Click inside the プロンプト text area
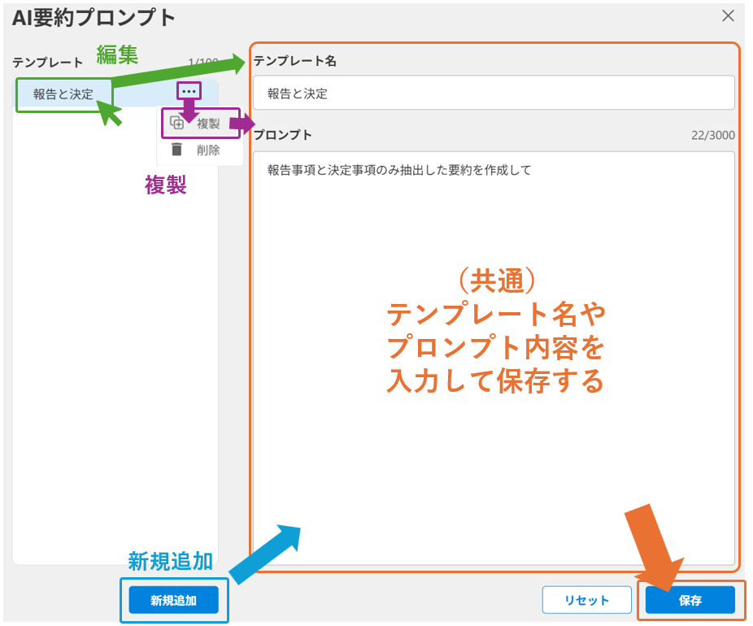 pyautogui.click(x=493, y=366)
